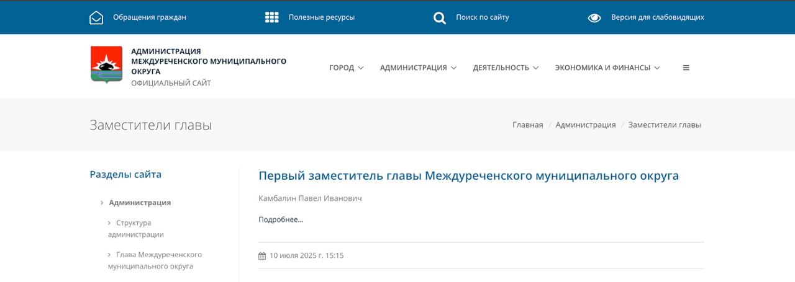
Task: Click arrow before Глава Междуреченского
Action: tap(109, 254)
